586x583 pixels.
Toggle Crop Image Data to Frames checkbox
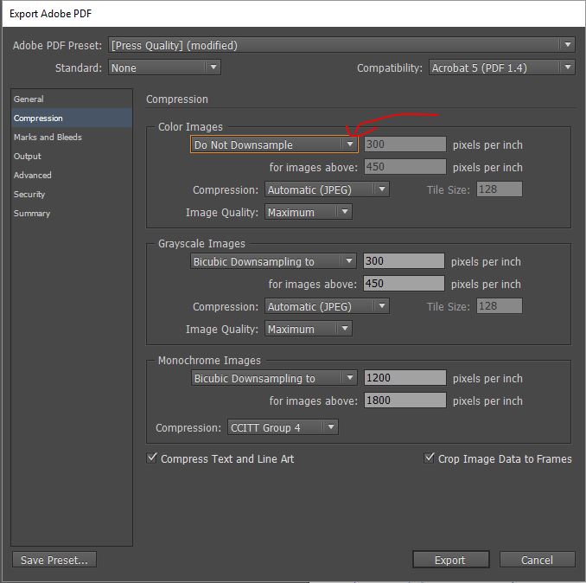pyautogui.click(x=430, y=458)
